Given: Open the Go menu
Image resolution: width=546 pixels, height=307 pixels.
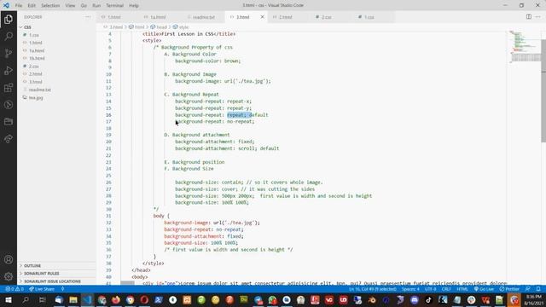Looking at the screenshot, I should pos(84,6).
